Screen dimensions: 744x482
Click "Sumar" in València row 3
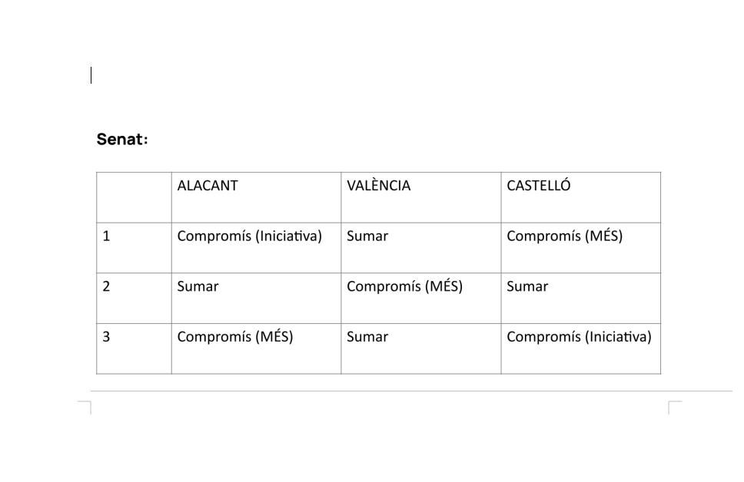pos(367,337)
